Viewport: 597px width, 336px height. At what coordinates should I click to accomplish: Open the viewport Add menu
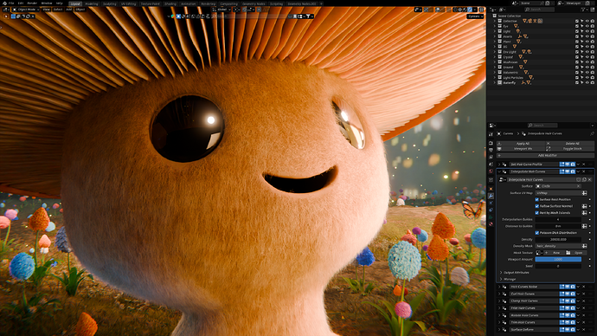click(x=69, y=10)
